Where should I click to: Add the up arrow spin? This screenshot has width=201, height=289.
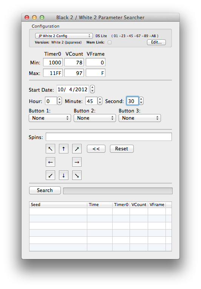pyautogui.click(x=63, y=149)
